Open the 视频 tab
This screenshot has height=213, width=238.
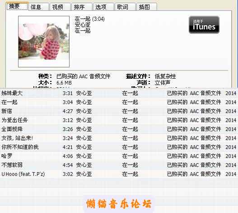point(61,7)
